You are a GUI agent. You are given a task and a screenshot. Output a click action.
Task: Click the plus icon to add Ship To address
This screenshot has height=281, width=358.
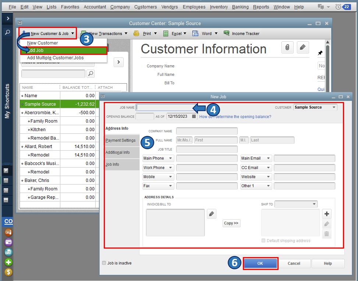coord(327,214)
